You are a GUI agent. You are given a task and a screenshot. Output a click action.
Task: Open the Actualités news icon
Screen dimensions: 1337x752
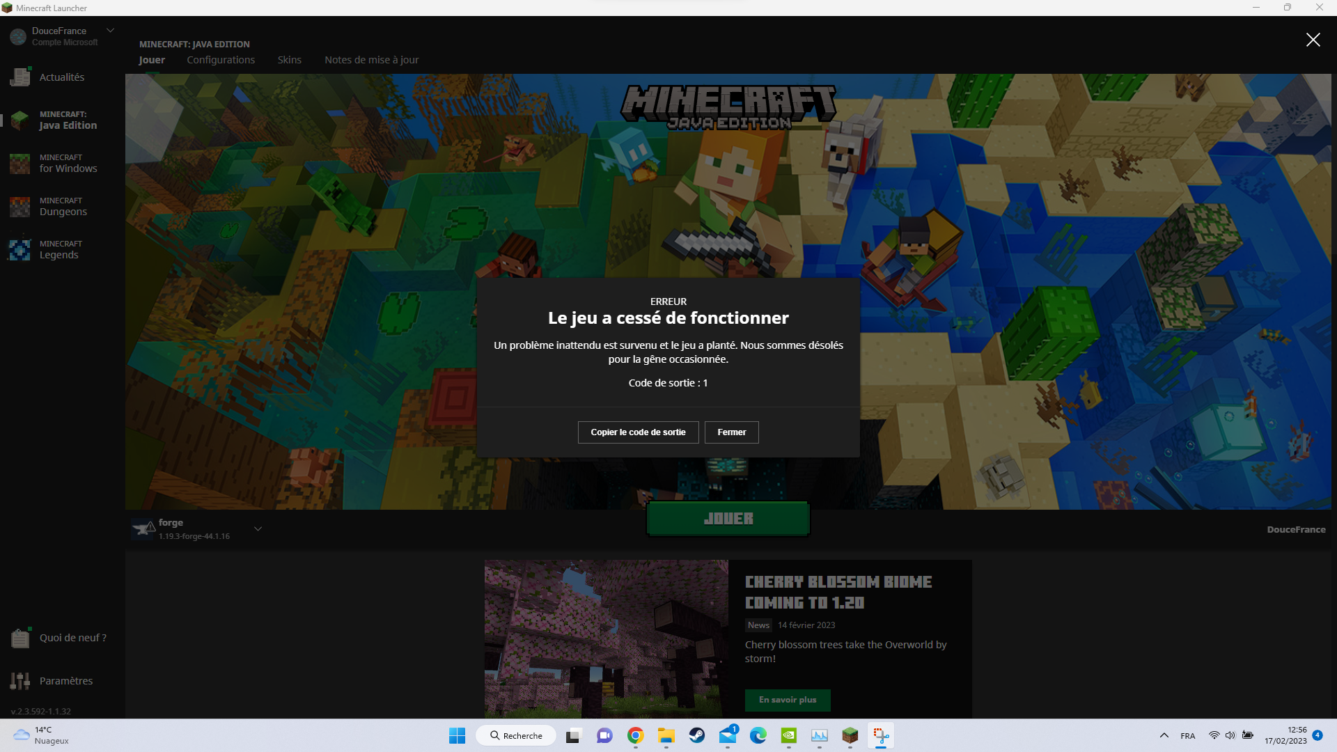pos(20,77)
